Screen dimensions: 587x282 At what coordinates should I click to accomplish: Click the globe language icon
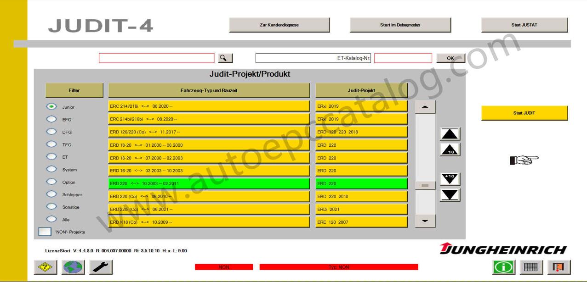[x=73, y=267]
